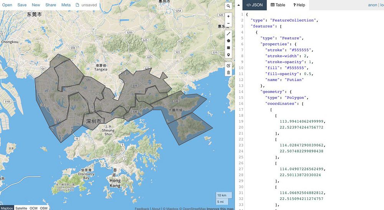
Task: Click the "name": "Futian" line
Action: click(284, 80)
